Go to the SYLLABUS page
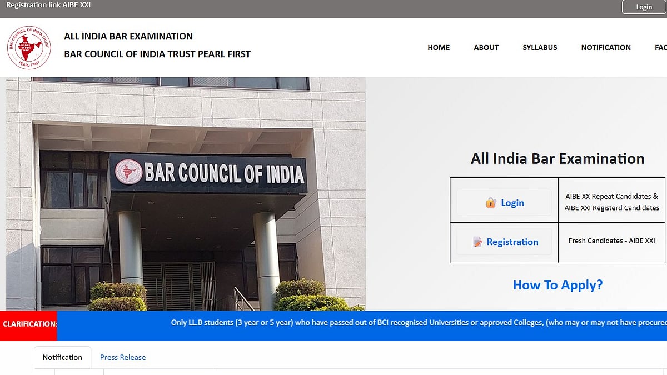667x375 pixels. [x=540, y=48]
